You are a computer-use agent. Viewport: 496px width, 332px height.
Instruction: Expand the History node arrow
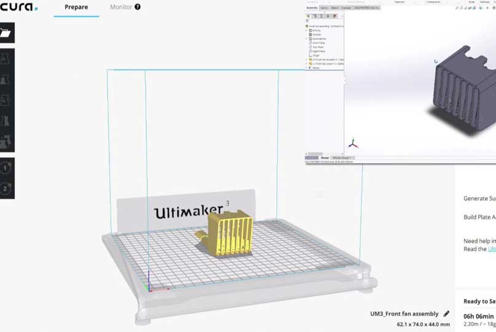click(x=306, y=30)
